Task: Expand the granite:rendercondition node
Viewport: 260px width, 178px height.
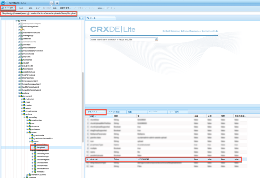Action: 30,139
